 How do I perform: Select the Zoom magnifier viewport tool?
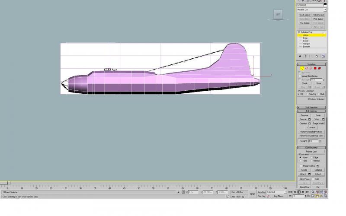(313, 192)
